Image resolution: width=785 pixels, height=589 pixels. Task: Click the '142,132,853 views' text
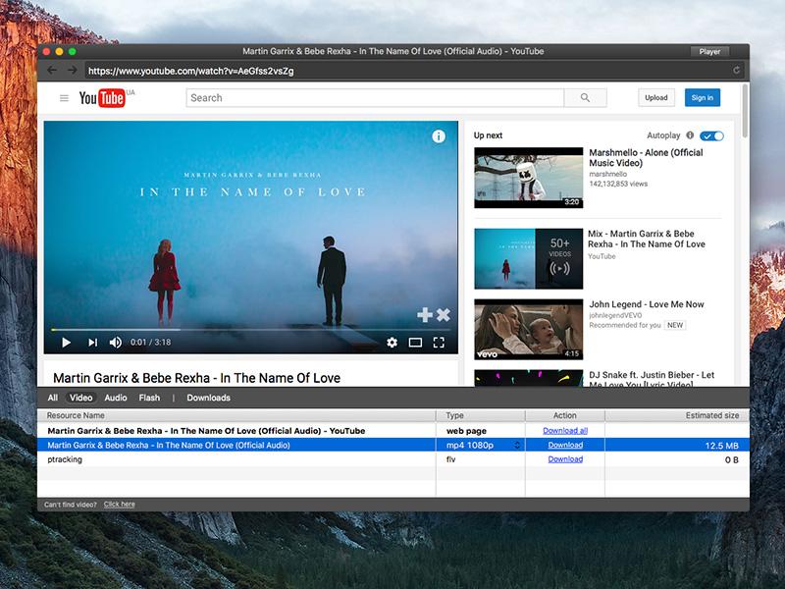click(618, 184)
